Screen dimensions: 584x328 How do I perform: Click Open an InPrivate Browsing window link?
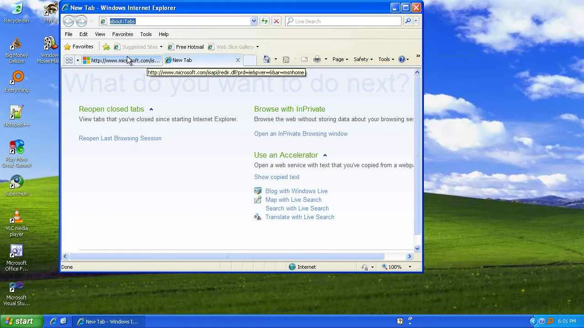pos(301,133)
